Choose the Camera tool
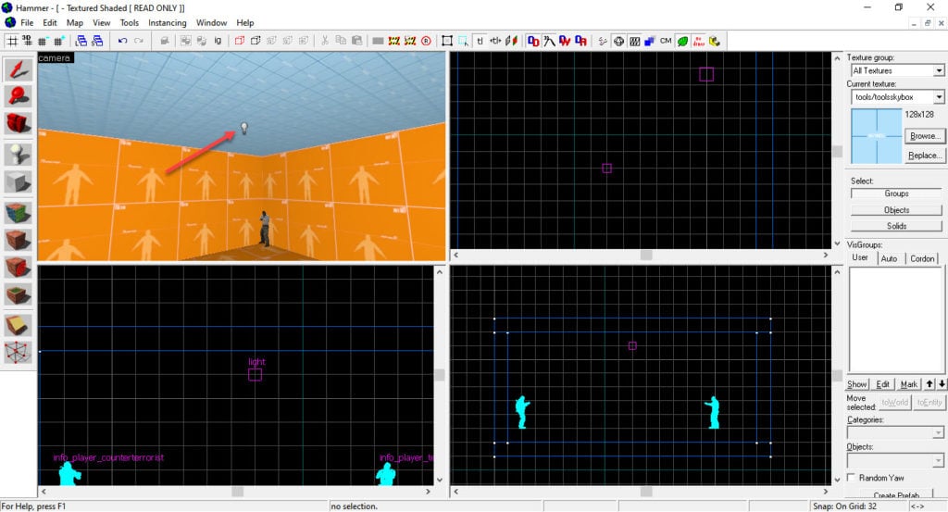Image resolution: width=948 pixels, height=512 pixels. (19, 124)
